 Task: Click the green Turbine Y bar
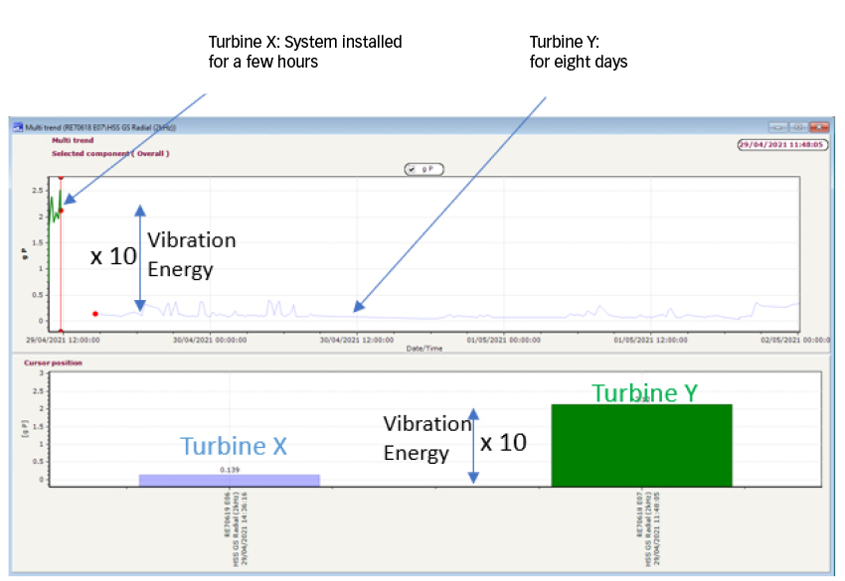tap(641, 446)
